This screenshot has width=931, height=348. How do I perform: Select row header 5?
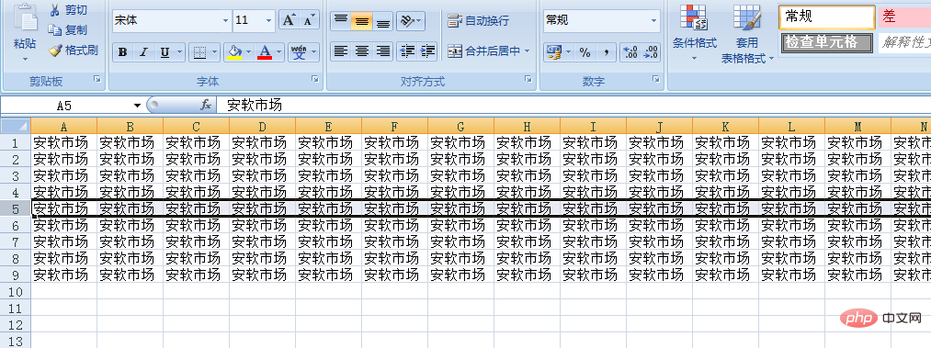tap(16, 208)
